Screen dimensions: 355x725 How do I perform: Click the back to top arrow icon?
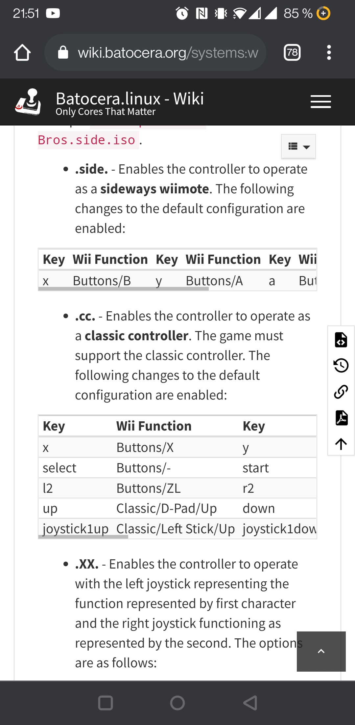pos(341,444)
